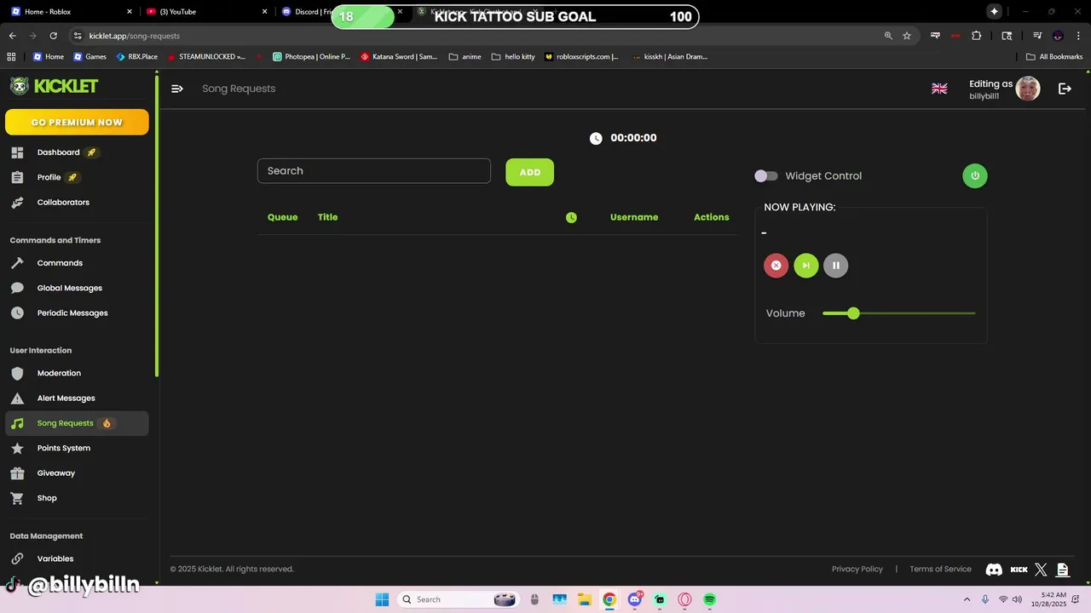1091x613 pixels.
Task: Click the Discord icon in footer
Action: click(x=994, y=570)
